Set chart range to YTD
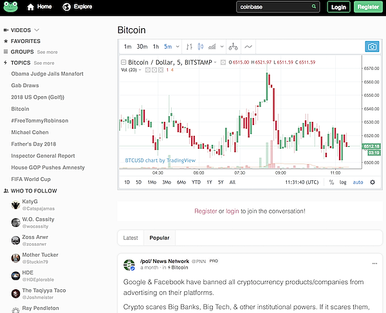The height and width of the screenshot is (313, 386). click(196, 182)
